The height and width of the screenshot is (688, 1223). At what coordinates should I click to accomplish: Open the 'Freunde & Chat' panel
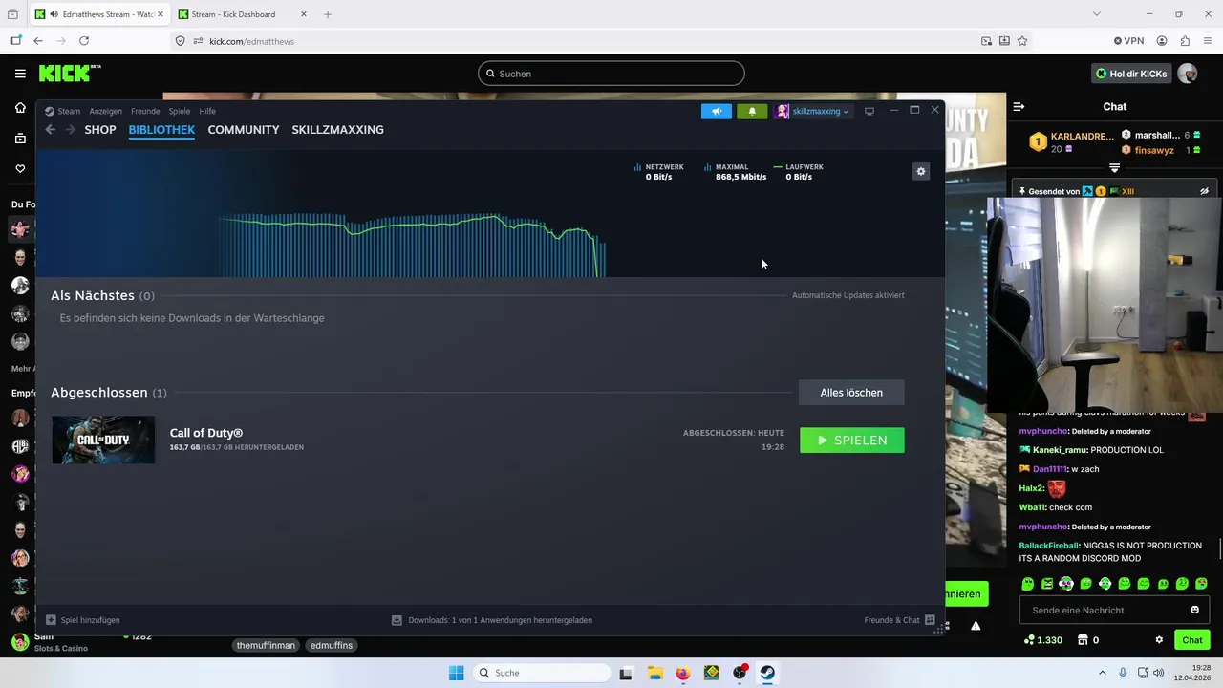[899, 620]
